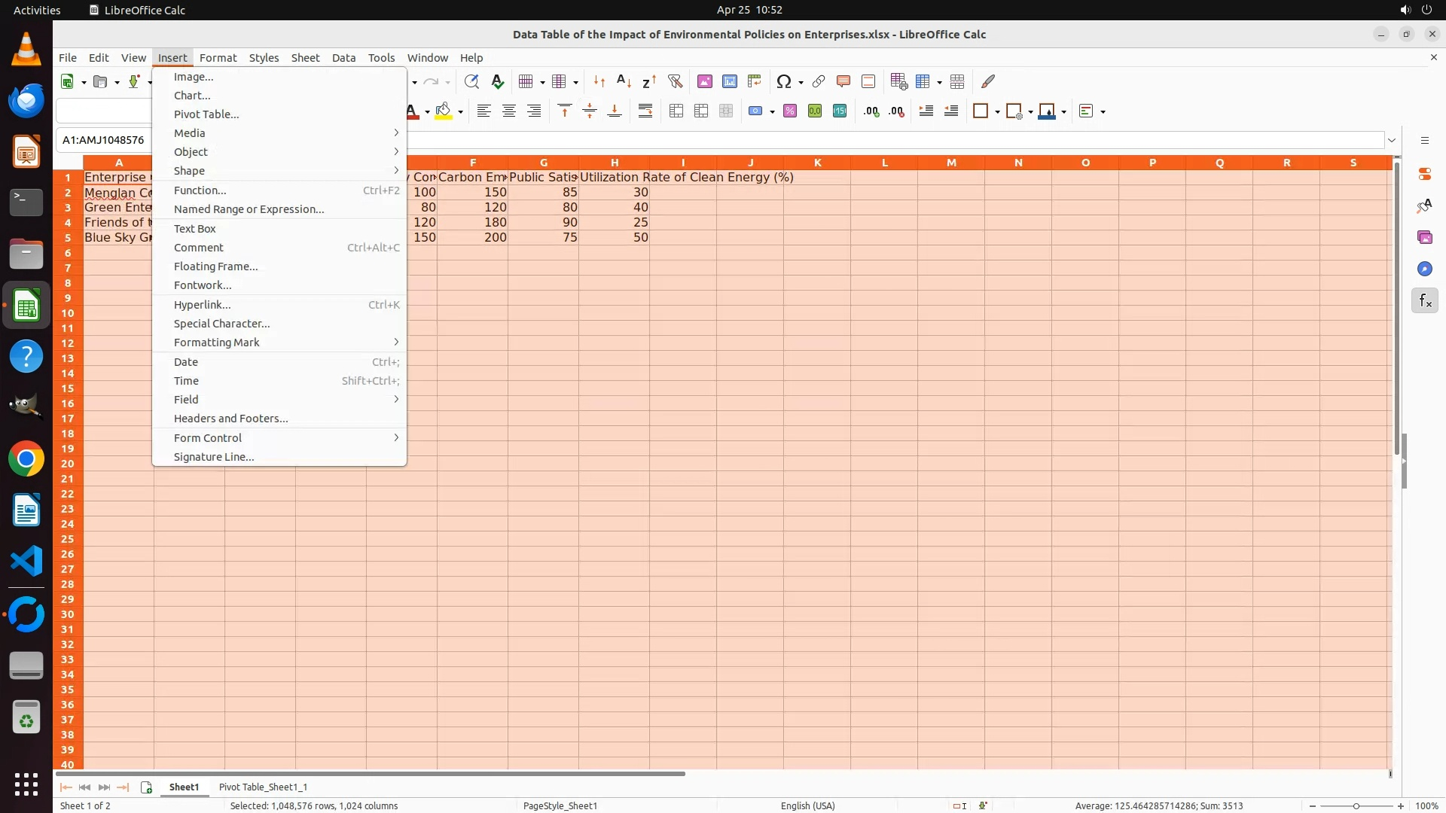The width and height of the screenshot is (1446, 813).
Task: Choose Headers and Footers... menu entry
Action: click(230, 419)
